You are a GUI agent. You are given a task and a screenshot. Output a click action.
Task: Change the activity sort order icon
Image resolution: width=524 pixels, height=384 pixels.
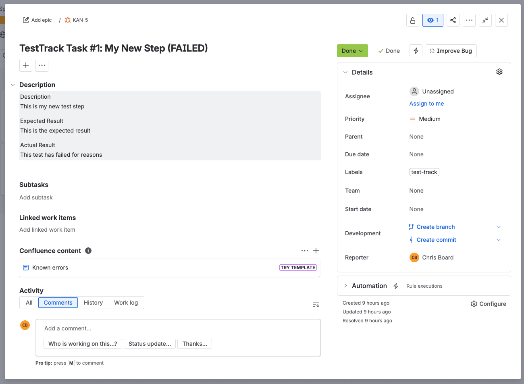(x=316, y=304)
